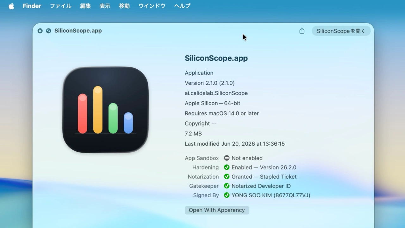Open the ヘルプ menu
Screen dimensions: 405x228
182,6
